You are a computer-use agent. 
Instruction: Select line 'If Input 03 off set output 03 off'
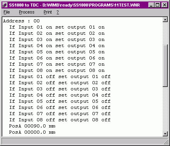coord(60,89)
